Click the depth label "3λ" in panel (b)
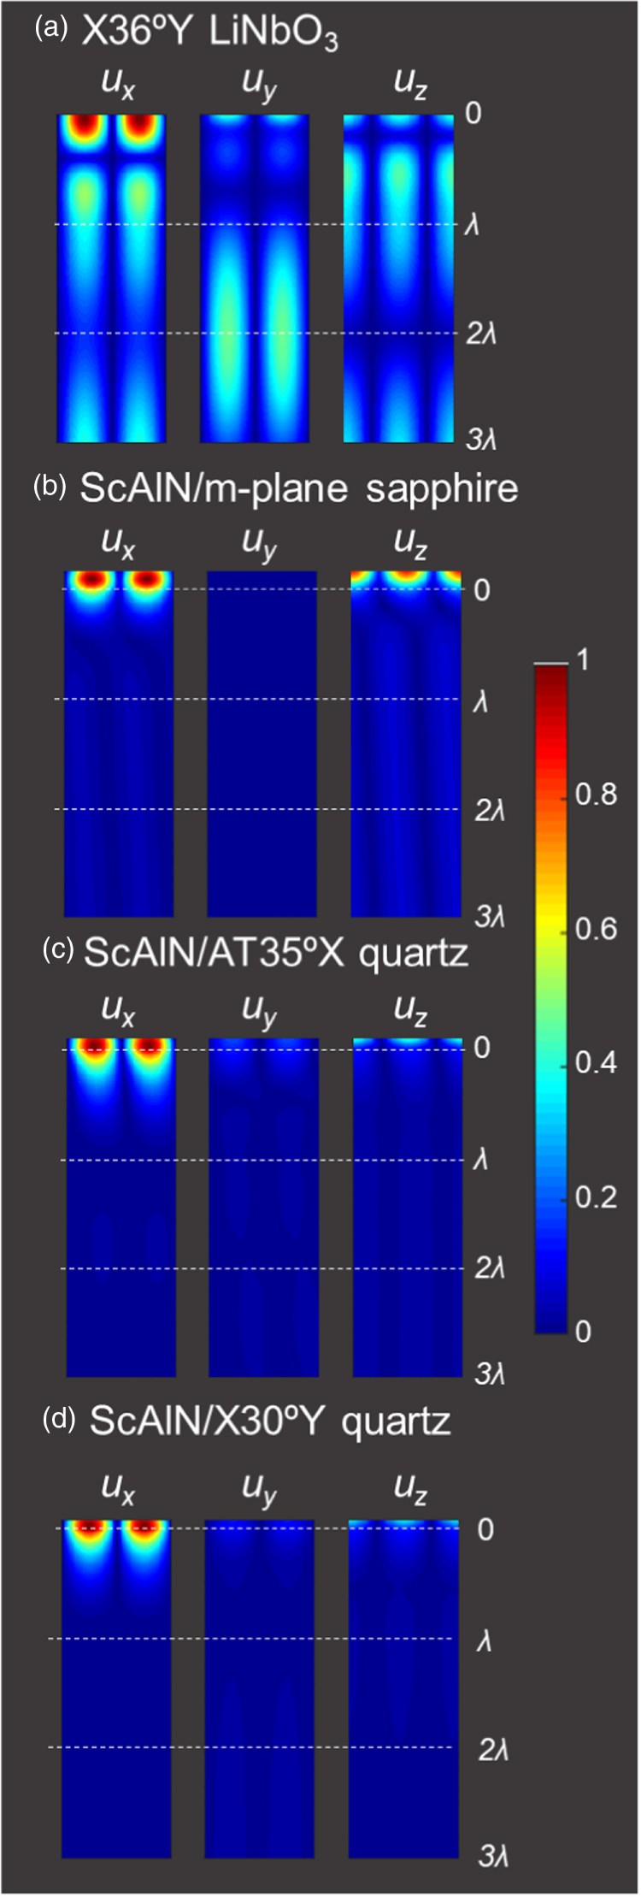Image resolution: width=641 pixels, height=1897 pixels. click(490, 917)
